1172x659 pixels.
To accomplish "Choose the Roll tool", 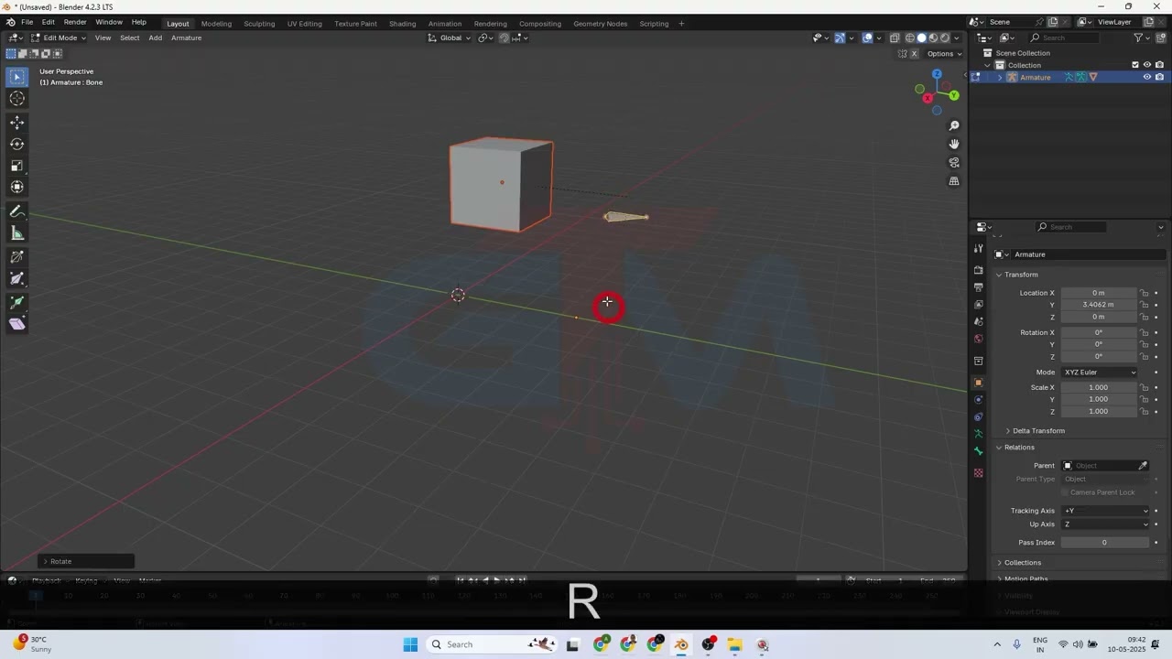I will (x=16, y=257).
